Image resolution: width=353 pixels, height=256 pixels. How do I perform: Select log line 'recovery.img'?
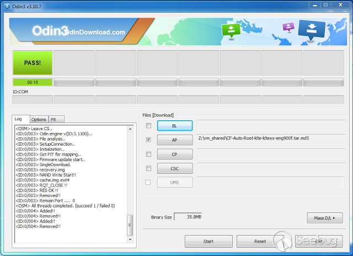pos(40,170)
